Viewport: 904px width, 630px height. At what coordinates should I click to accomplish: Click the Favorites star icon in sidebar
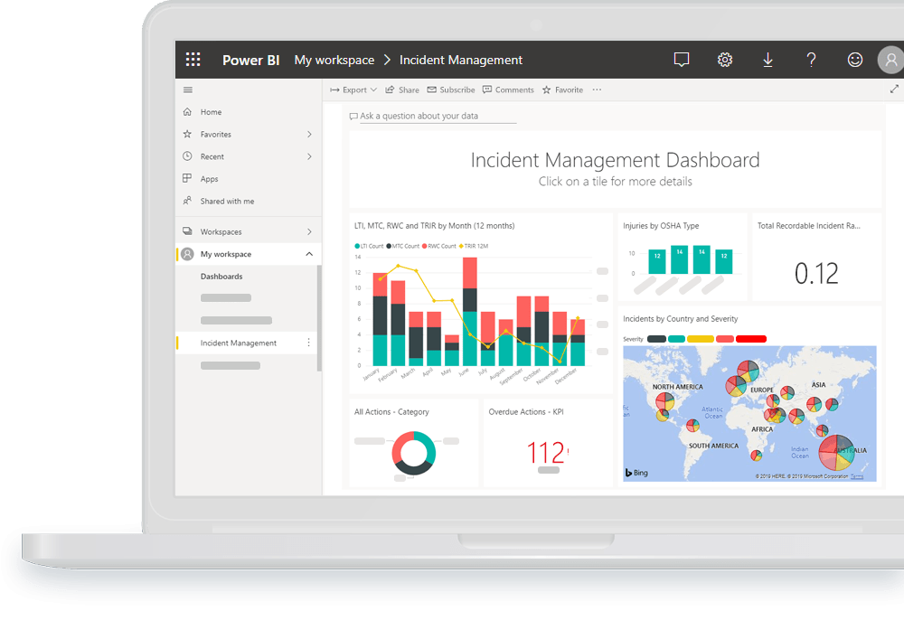(187, 134)
